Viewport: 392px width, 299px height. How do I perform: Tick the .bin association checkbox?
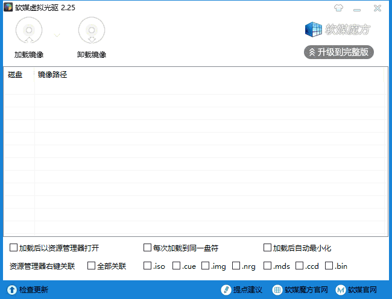(329, 265)
